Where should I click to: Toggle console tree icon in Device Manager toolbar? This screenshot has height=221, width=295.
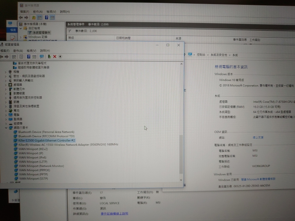tap(14, 56)
